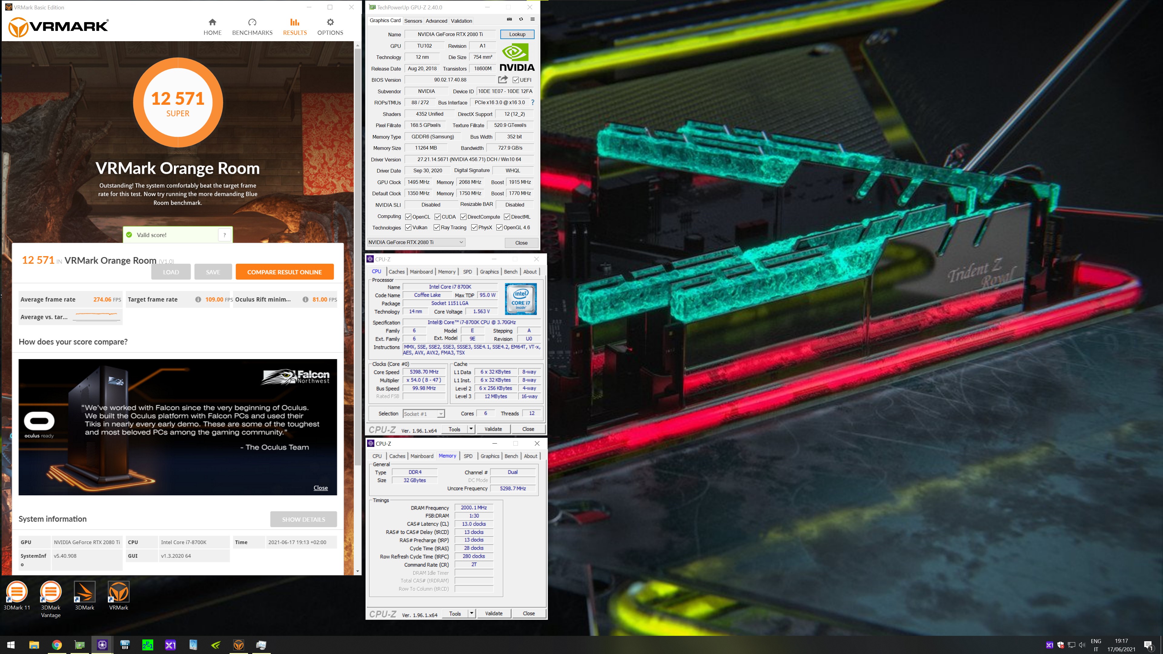This screenshot has width=1163, height=654.
Task: Click info icon beside Oculus Rift minimum
Action: click(x=305, y=300)
